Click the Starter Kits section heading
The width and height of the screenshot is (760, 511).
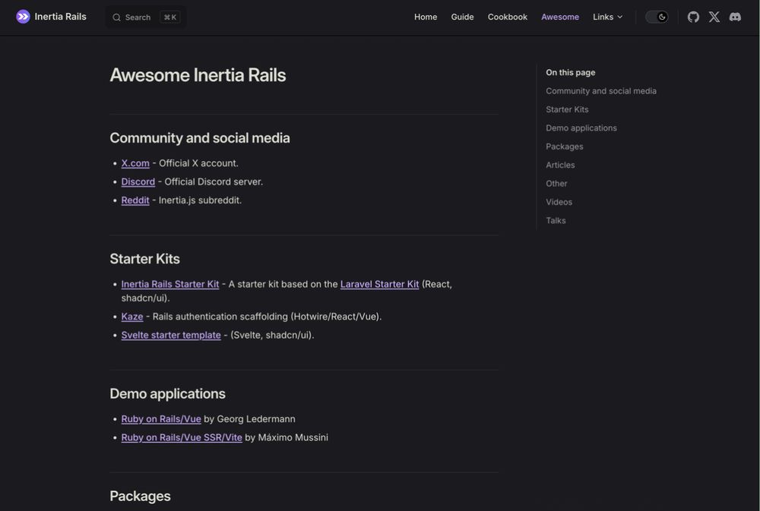tap(145, 259)
